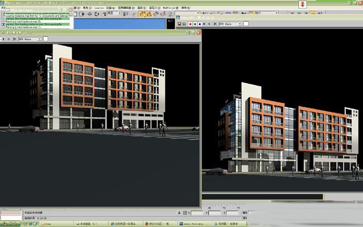Screen dimensions: 363x227
Task: Click the save bitmap icon in right render window
Action: [179, 24]
